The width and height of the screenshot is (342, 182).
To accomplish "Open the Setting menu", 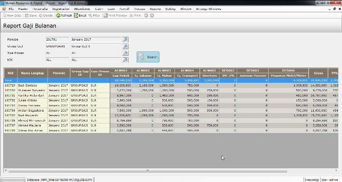I will point(170,9).
